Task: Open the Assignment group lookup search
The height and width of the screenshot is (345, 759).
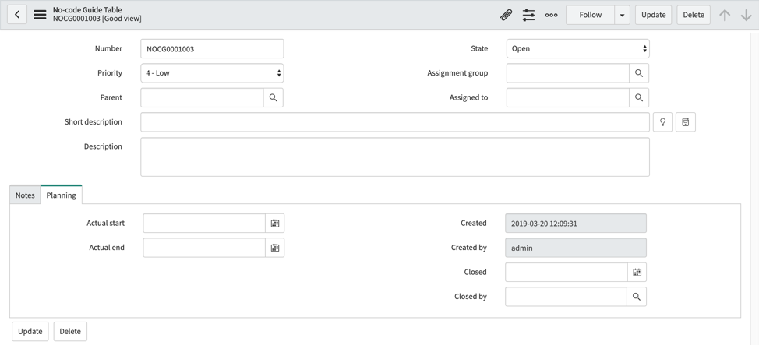Action: [x=639, y=73]
